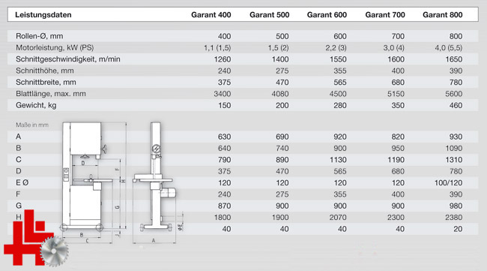
Task: Click the Blattlänge, max. mm row label
Action: click(x=51, y=94)
